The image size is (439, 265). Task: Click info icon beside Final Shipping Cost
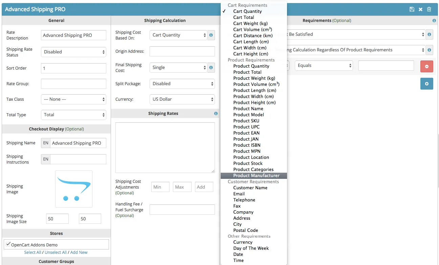tap(211, 68)
